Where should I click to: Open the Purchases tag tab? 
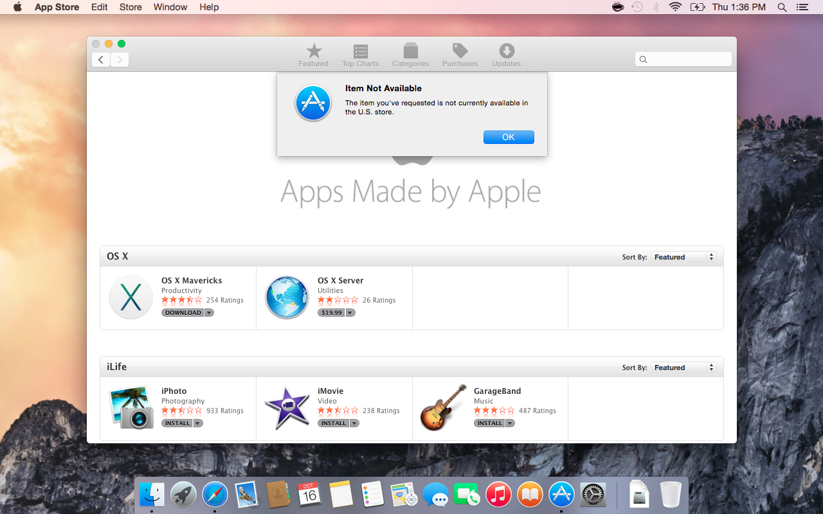pos(460,55)
